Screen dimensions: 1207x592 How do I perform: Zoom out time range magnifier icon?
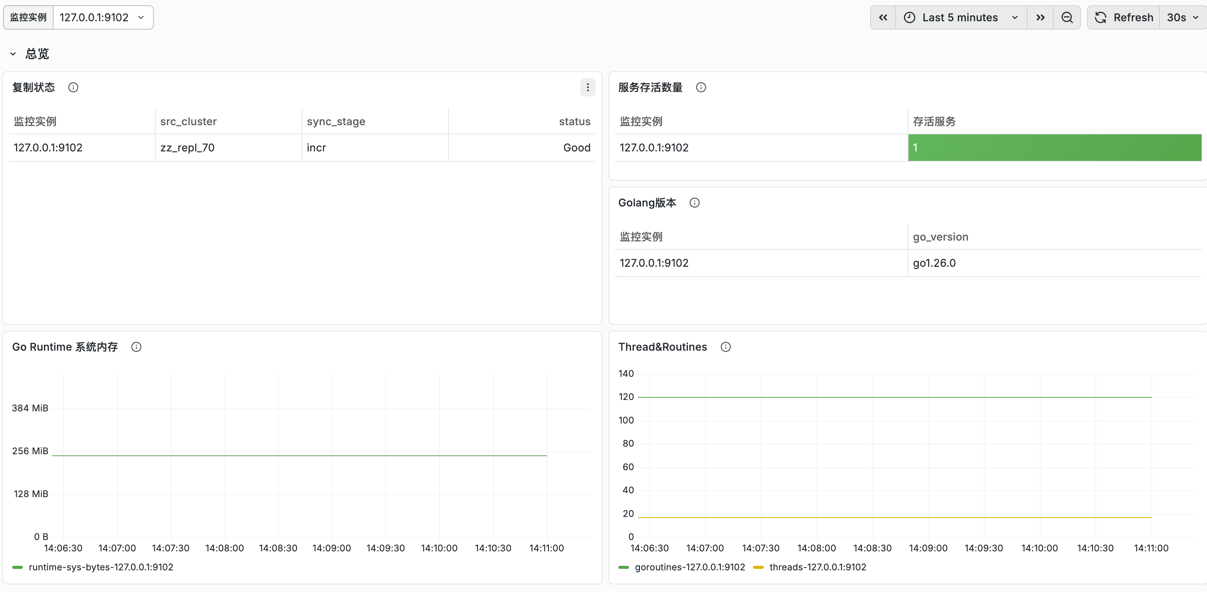click(x=1067, y=17)
